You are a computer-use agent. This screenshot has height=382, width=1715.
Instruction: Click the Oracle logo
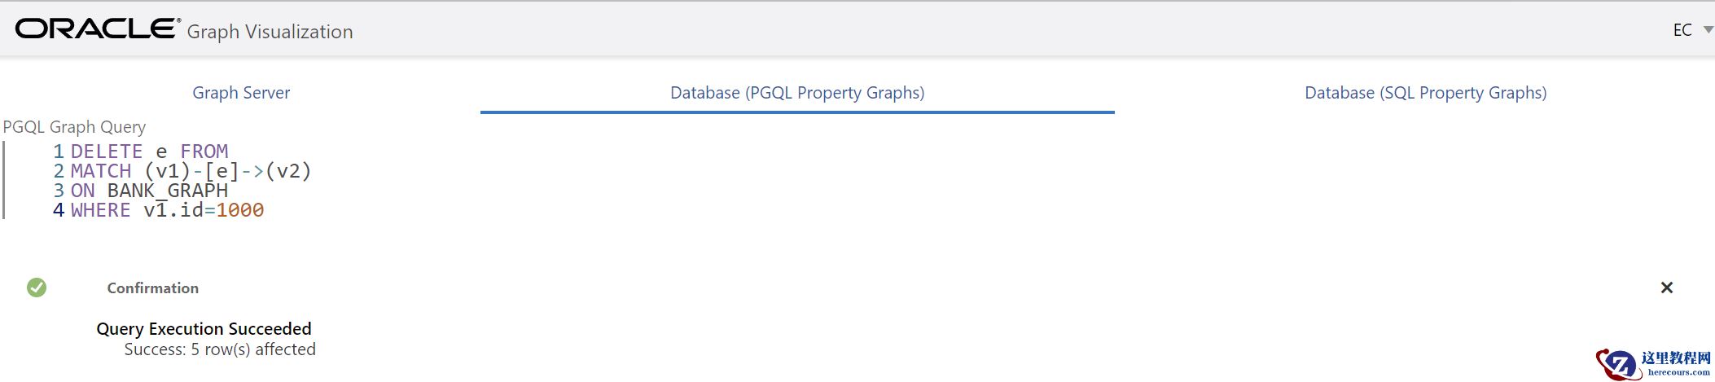coord(96,29)
